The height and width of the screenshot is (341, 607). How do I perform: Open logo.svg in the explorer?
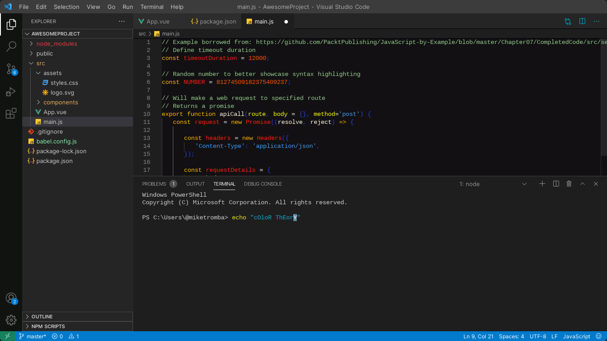click(77, 92)
